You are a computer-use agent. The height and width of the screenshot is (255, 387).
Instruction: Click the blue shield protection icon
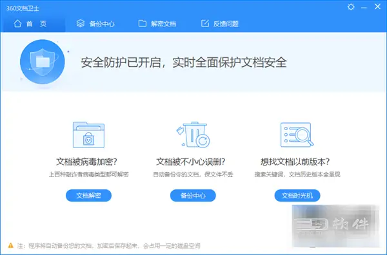coord(43,62)
